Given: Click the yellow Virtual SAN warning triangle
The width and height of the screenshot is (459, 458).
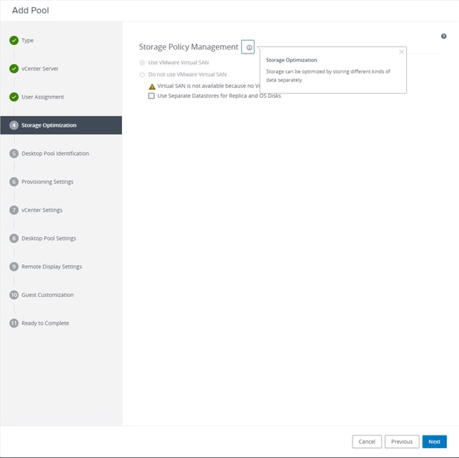Looking at the screenshot, I should pyautogui.click(x=152, y=87).
